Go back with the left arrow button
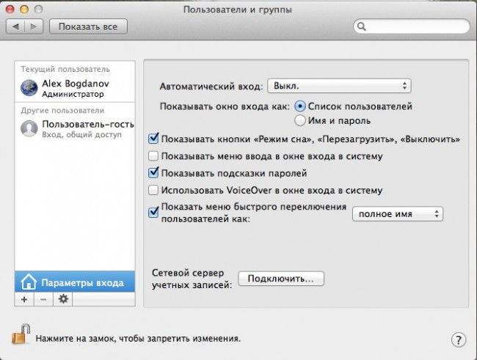 pos(15,26)
